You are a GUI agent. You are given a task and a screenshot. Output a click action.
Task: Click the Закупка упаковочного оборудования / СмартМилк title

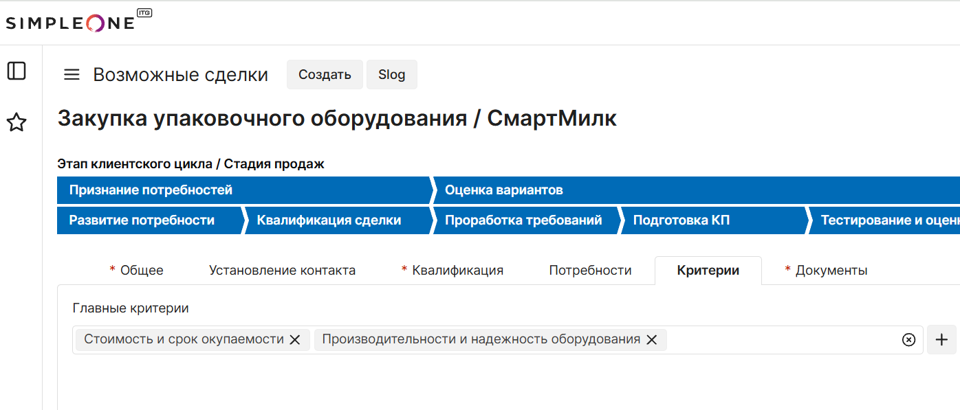click(x=337, y=119)
